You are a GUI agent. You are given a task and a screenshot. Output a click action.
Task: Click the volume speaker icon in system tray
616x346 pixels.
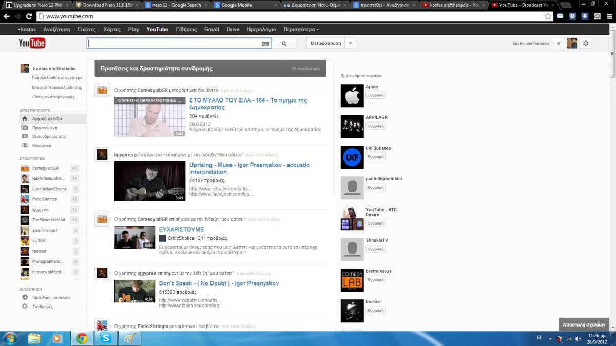point(578,338)
